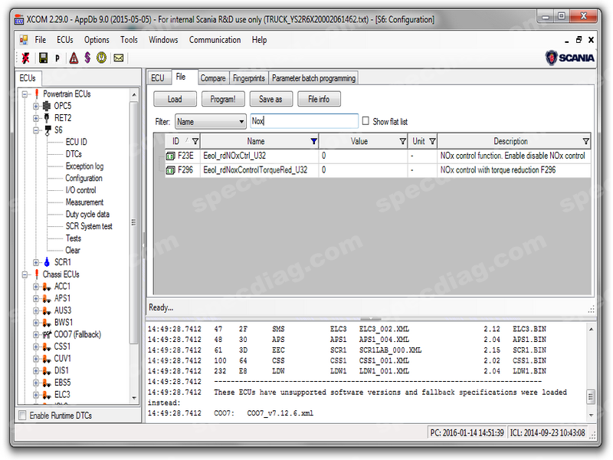
Task: Click the purple section-sign toolbar icon
Action: [x=87, y=58]
